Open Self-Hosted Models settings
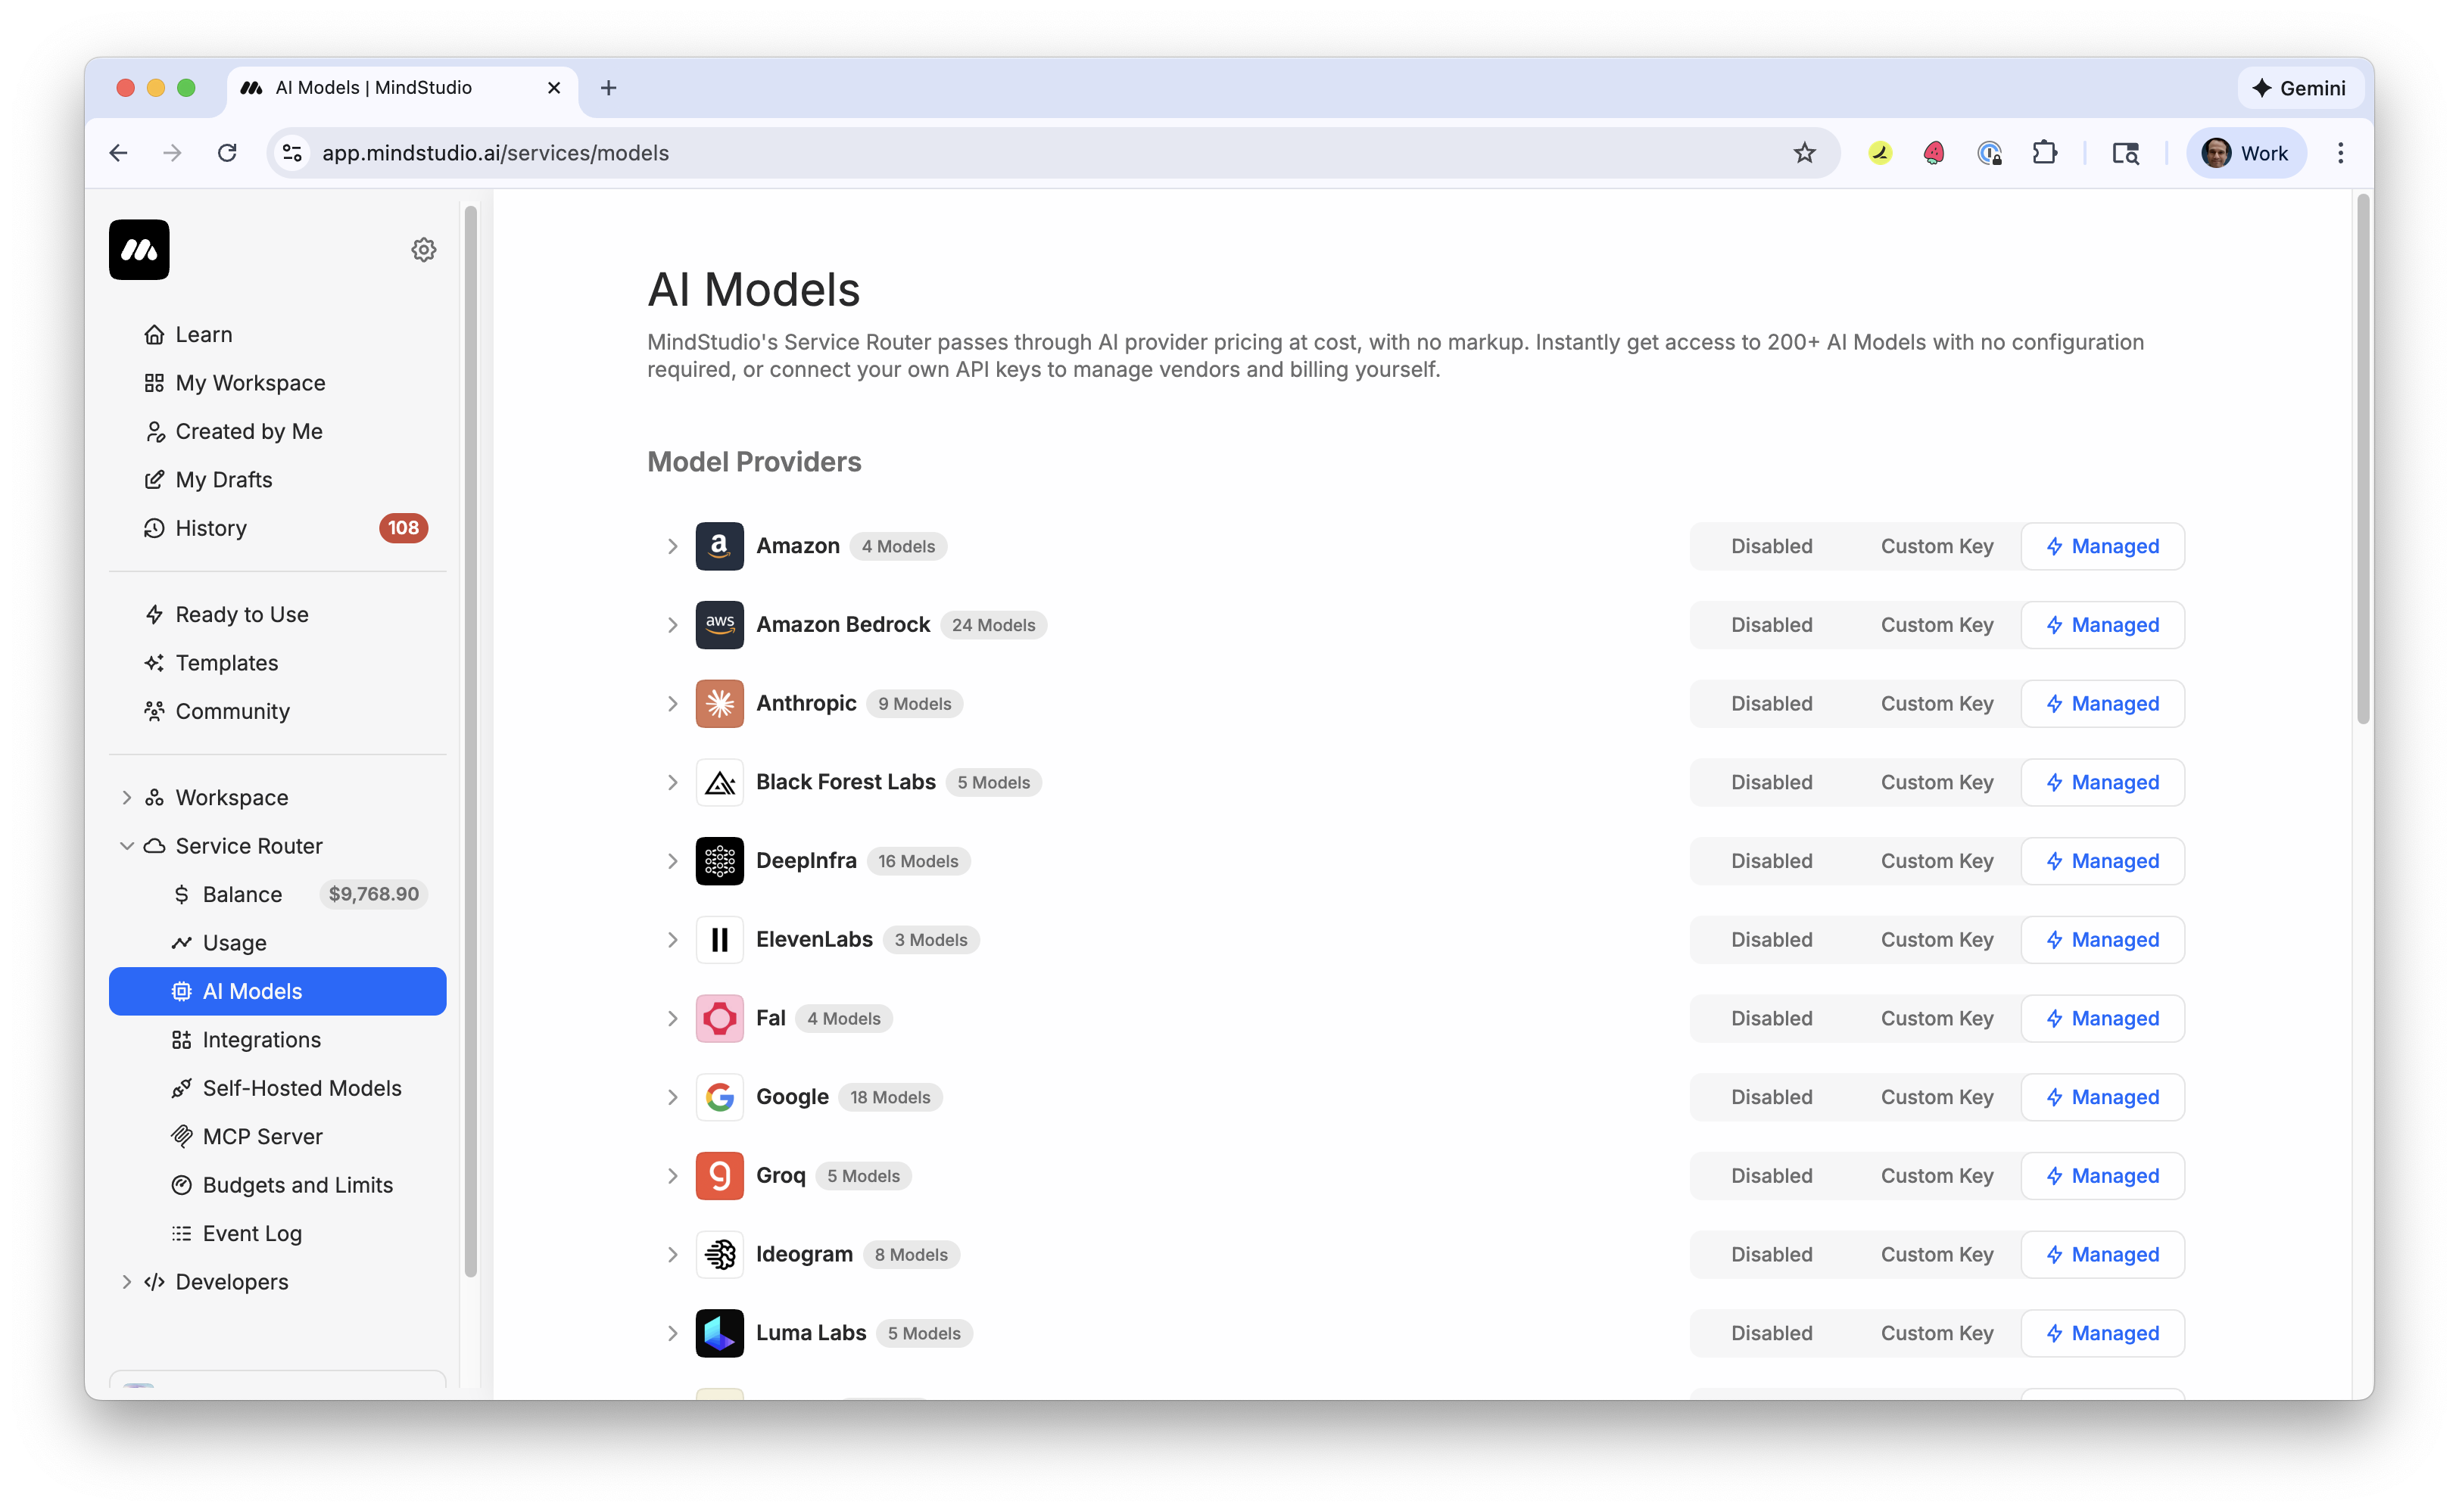 click(x=301, y=1087)
